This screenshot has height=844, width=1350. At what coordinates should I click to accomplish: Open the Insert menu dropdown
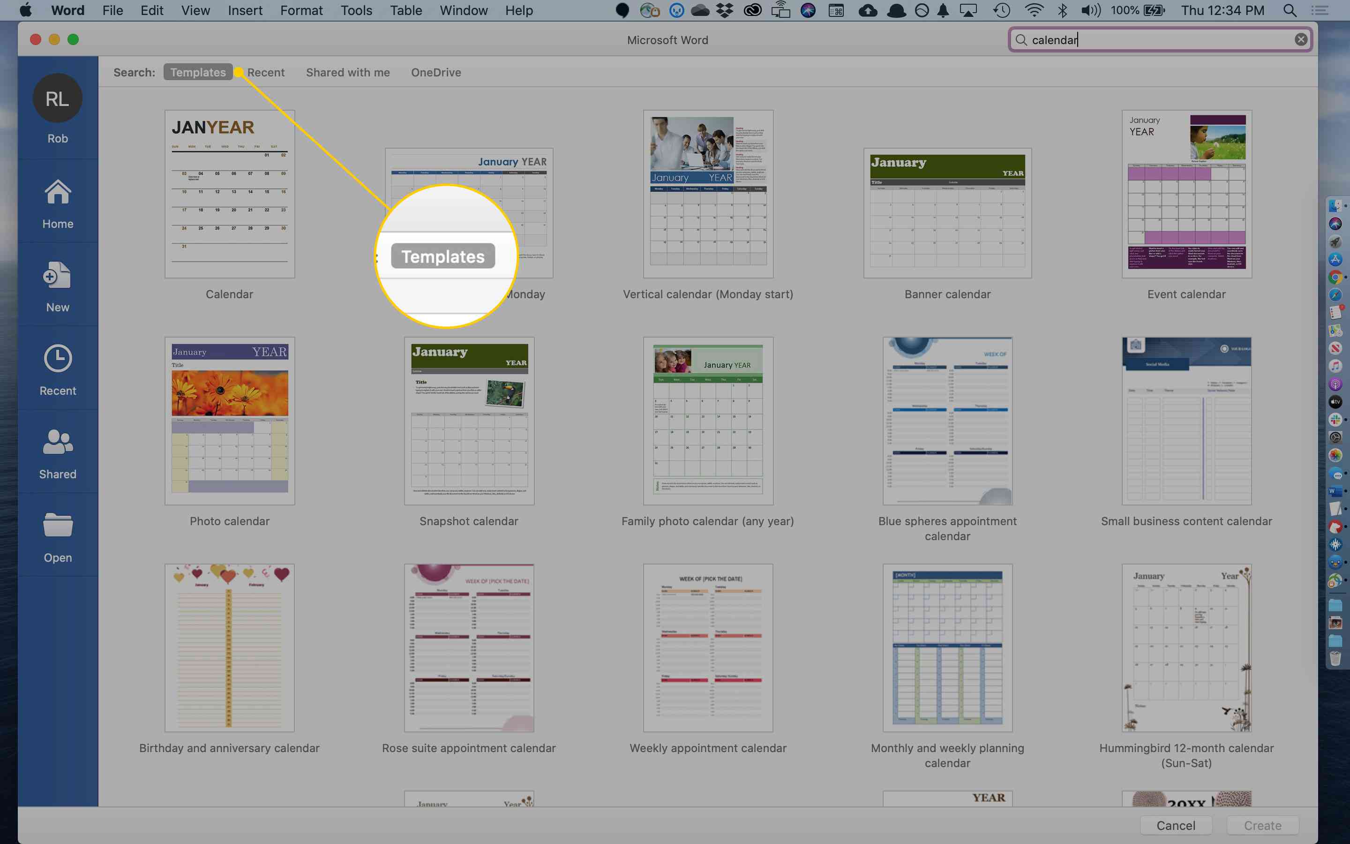(244, 10)
